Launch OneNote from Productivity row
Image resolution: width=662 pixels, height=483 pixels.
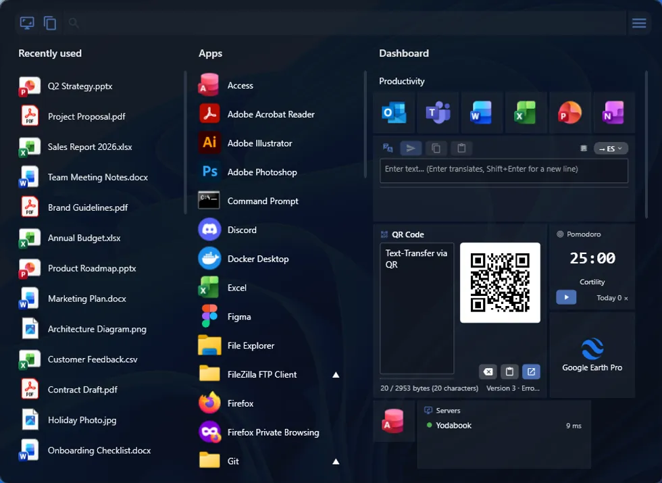tap(613, 113)
